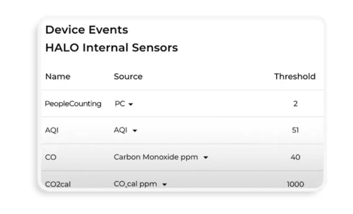Select the CO2cal event name
Screen dimensions: 353x214
coord(58,185)
